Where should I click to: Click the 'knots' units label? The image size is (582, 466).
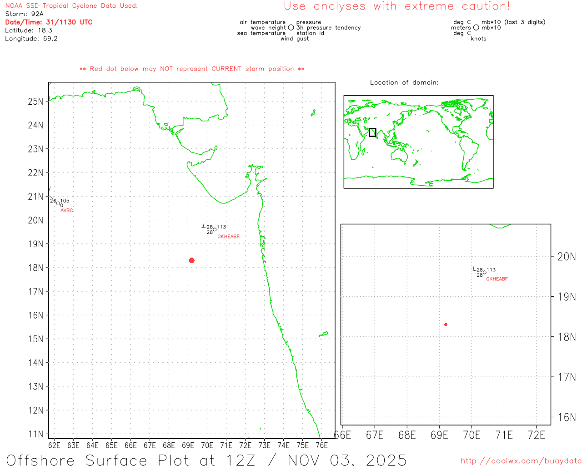click(x=479, y=39)
